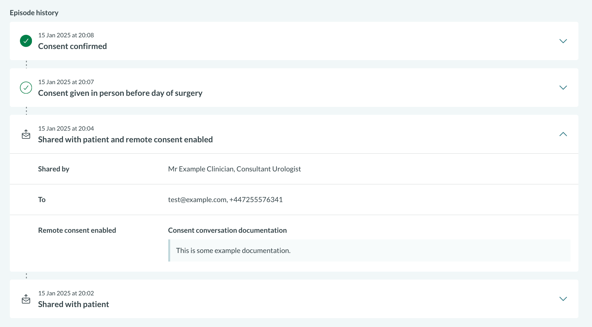Click share icon beside the 20:02 Shared with patient entry
Screen dimensions: 592x327
pos(26,299)
